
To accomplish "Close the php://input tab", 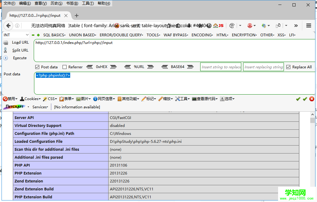I will (66, 16).
